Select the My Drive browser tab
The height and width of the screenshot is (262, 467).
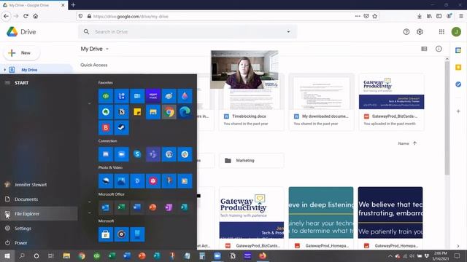[34, 5]
